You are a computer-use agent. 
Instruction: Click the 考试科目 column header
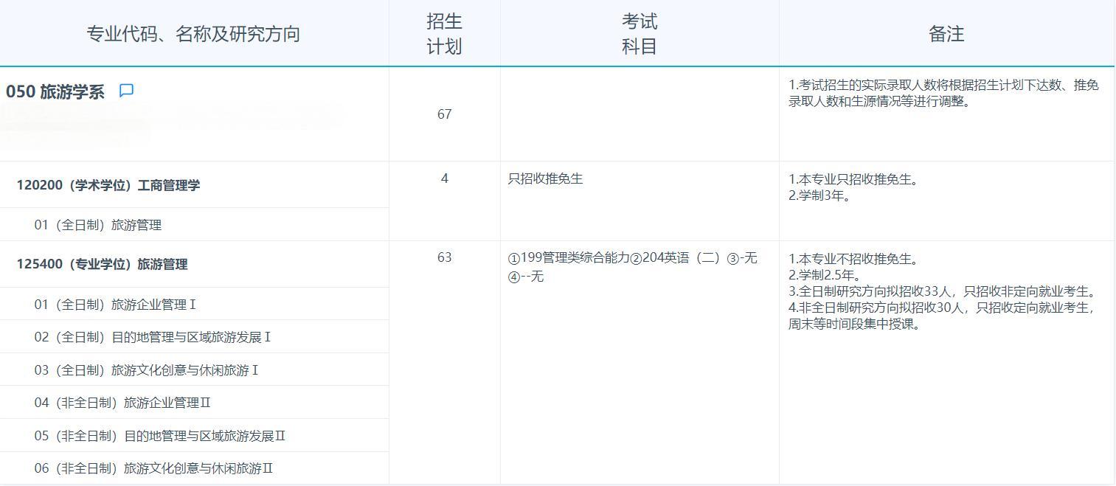point(637,33)
